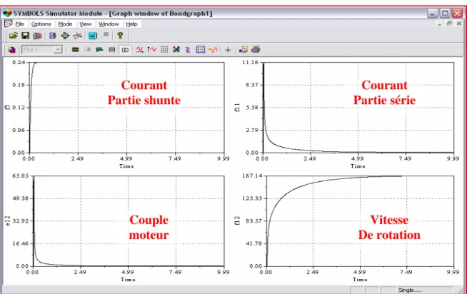
Task: Click the small text-lines legend icon
Action: click(188, 50)
